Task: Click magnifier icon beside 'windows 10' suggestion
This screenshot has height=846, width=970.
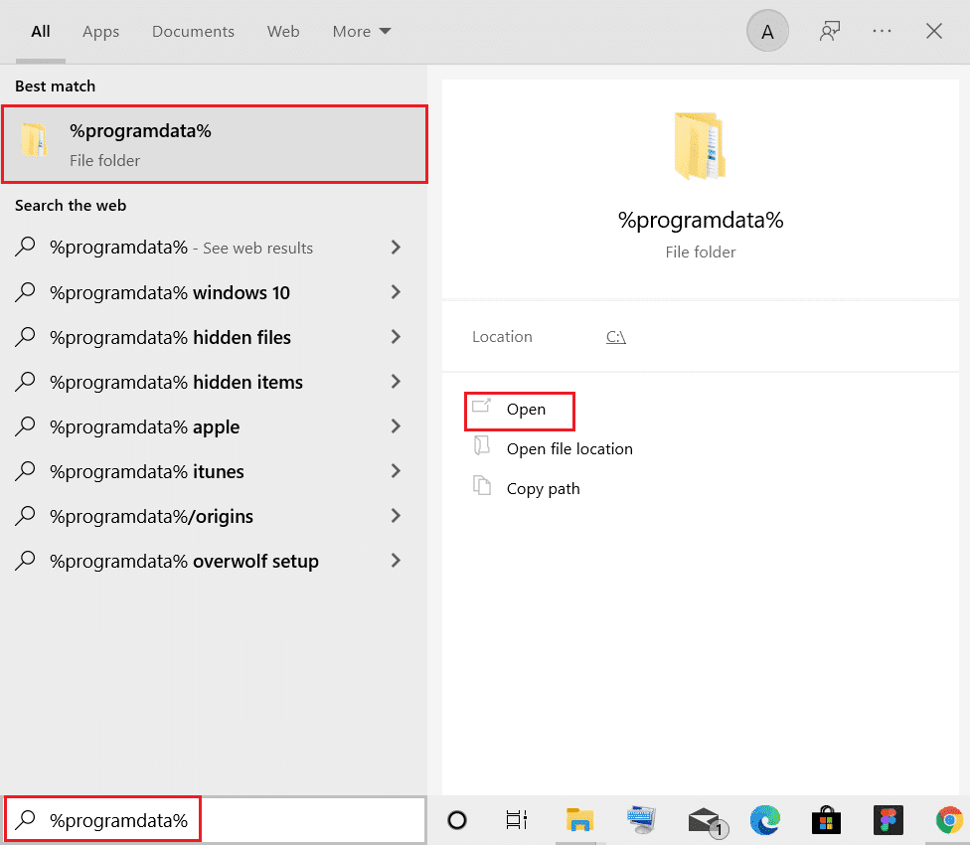Action: 25,292
